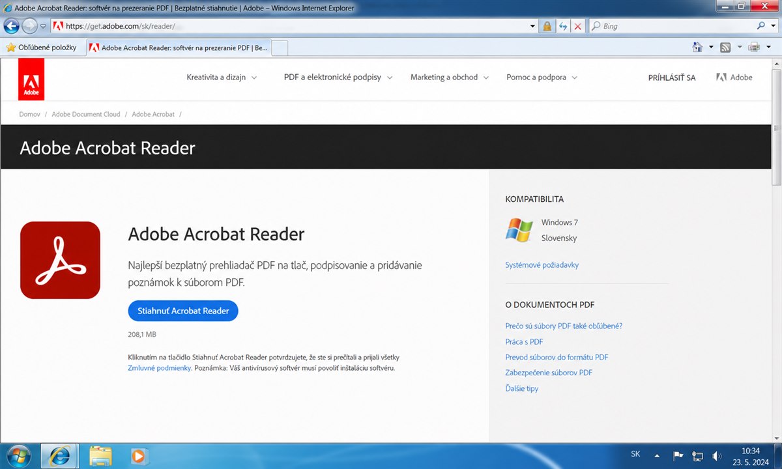Click the Stiahnuť Acrobat Reader button
This screenshot has height=469, width=782.
pyautogui.click(x=183, y=311)
